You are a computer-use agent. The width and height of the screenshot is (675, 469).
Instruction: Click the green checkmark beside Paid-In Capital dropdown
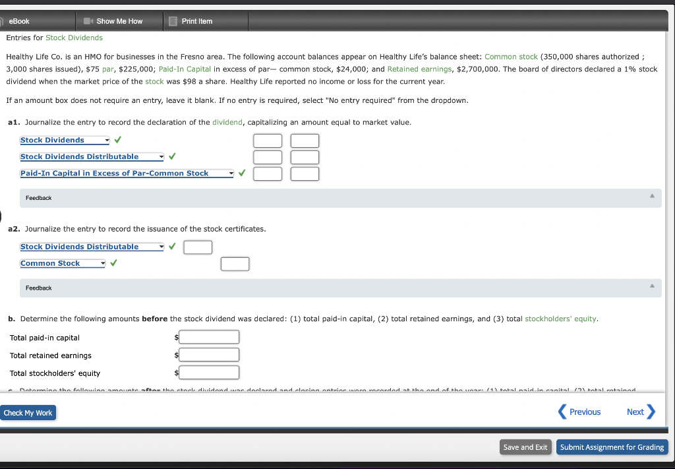click(x=242, y=173)
